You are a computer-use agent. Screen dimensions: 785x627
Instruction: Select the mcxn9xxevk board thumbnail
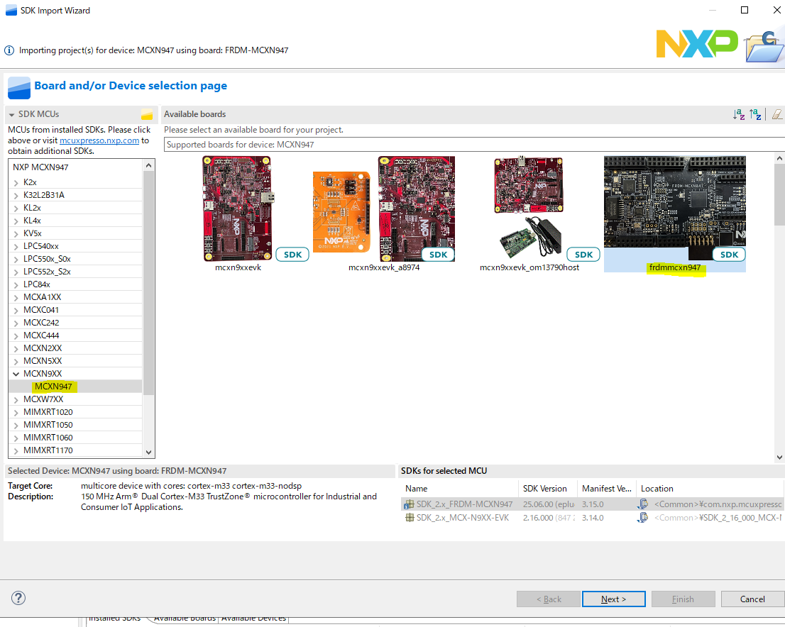(237, 209)
